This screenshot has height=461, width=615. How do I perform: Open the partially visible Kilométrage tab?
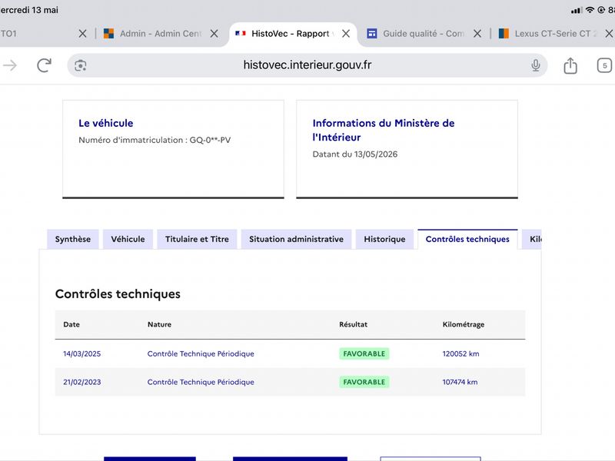point(532,239)
